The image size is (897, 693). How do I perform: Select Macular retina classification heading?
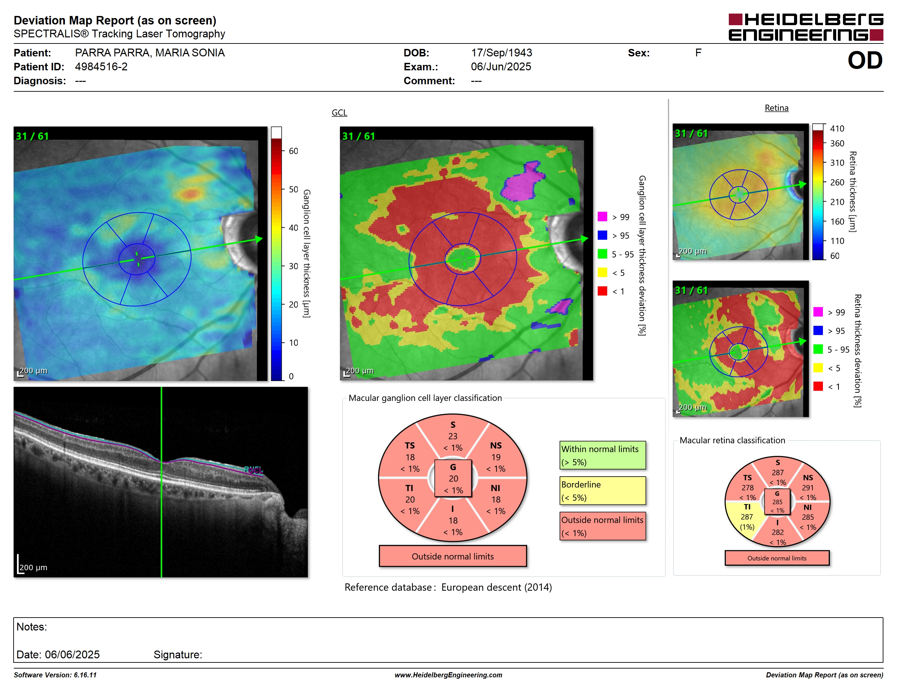click(732, 440)
